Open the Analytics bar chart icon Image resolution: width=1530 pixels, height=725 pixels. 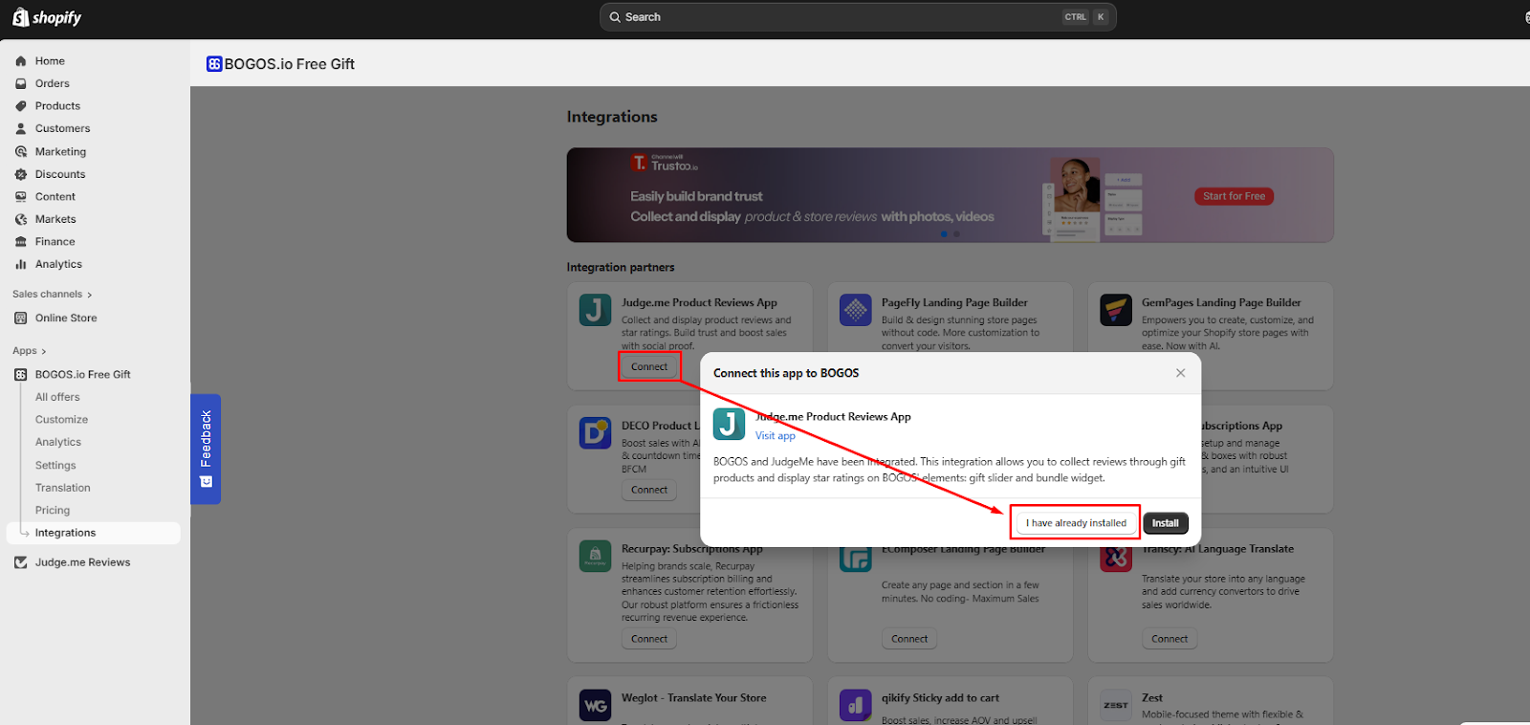(21, 264)
